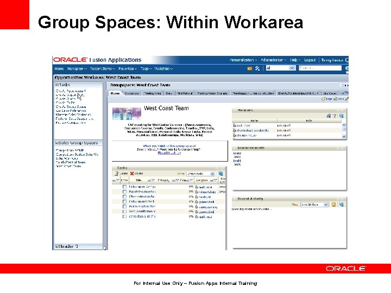The image size is (391, 293).
Task: Select the Home tab of the group space
Action: pyautogui.click(x=115, y=93)
